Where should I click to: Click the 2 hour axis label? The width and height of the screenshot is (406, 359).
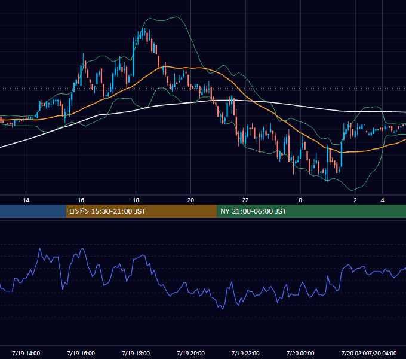pos(355,200)
